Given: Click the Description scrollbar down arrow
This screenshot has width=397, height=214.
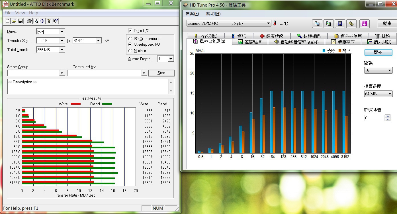Looking at the screenshot, I should [x=171, y=91].
